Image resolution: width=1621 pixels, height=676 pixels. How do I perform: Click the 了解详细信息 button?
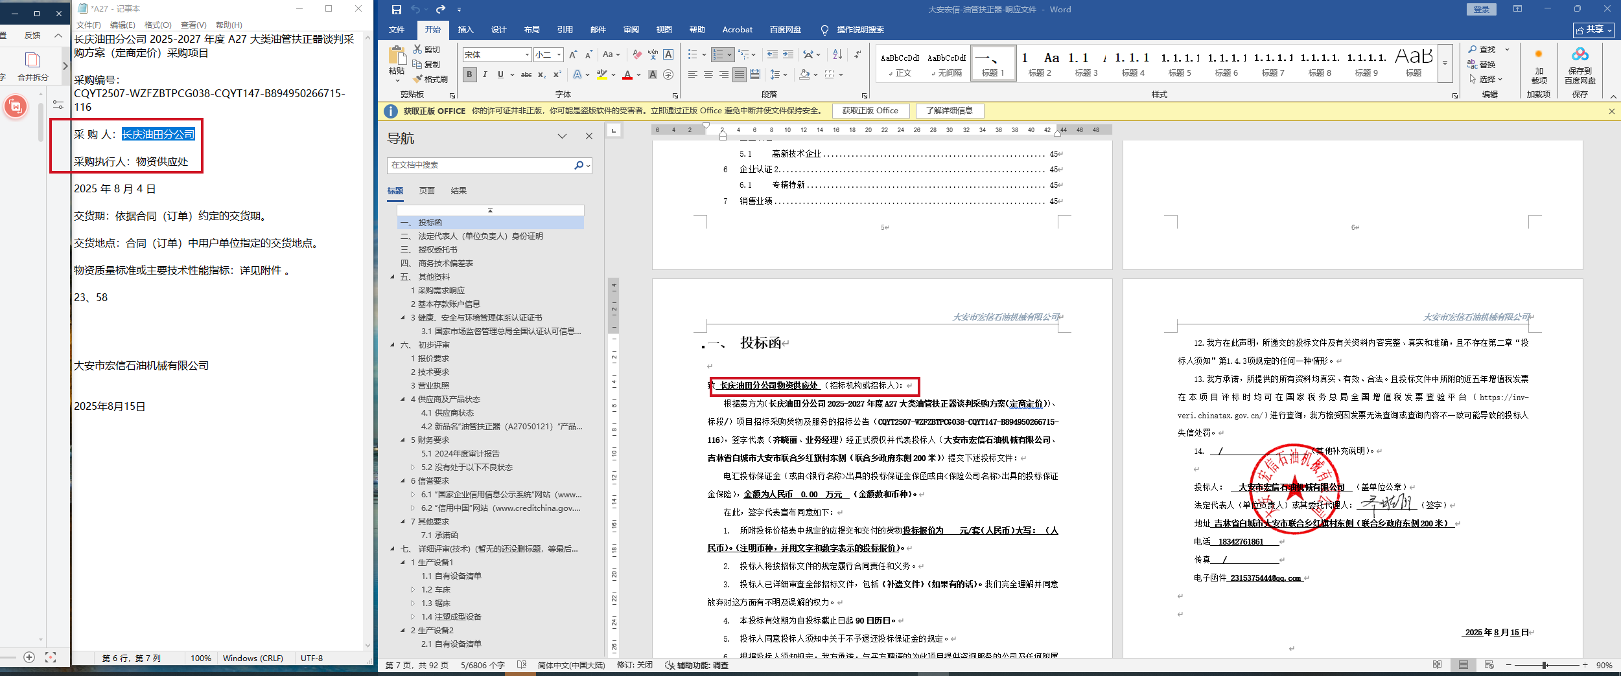(949, 111)
